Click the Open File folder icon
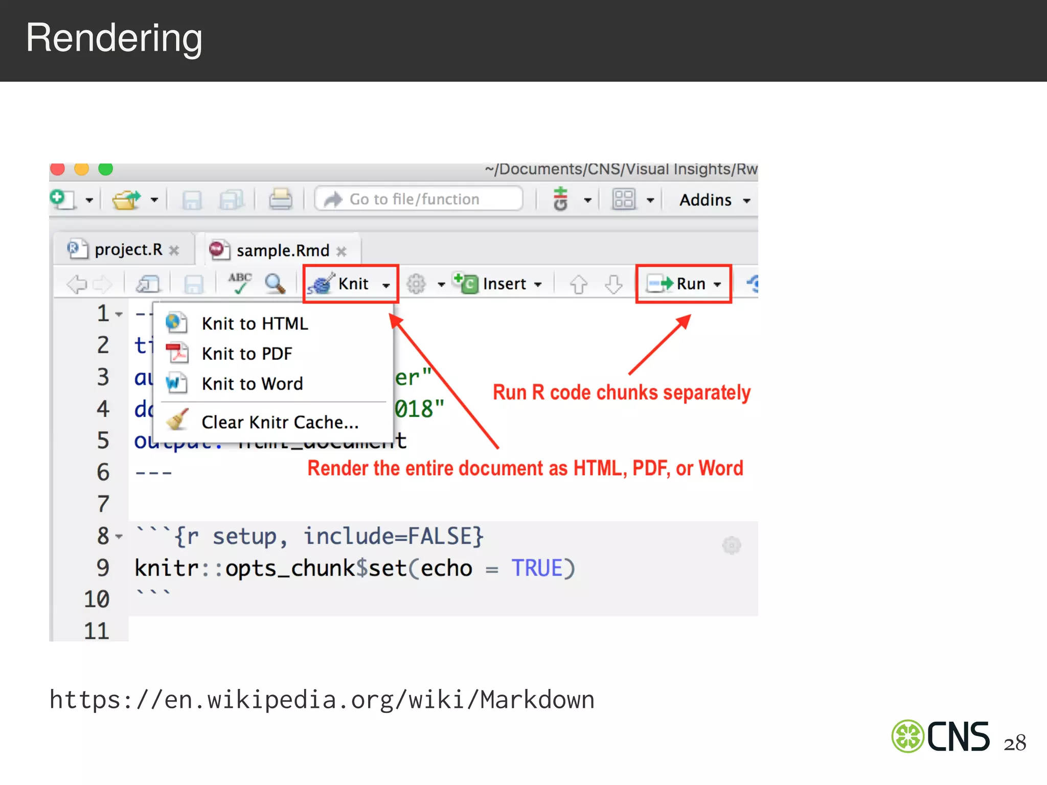1047x785 pixels. (126, 199)
